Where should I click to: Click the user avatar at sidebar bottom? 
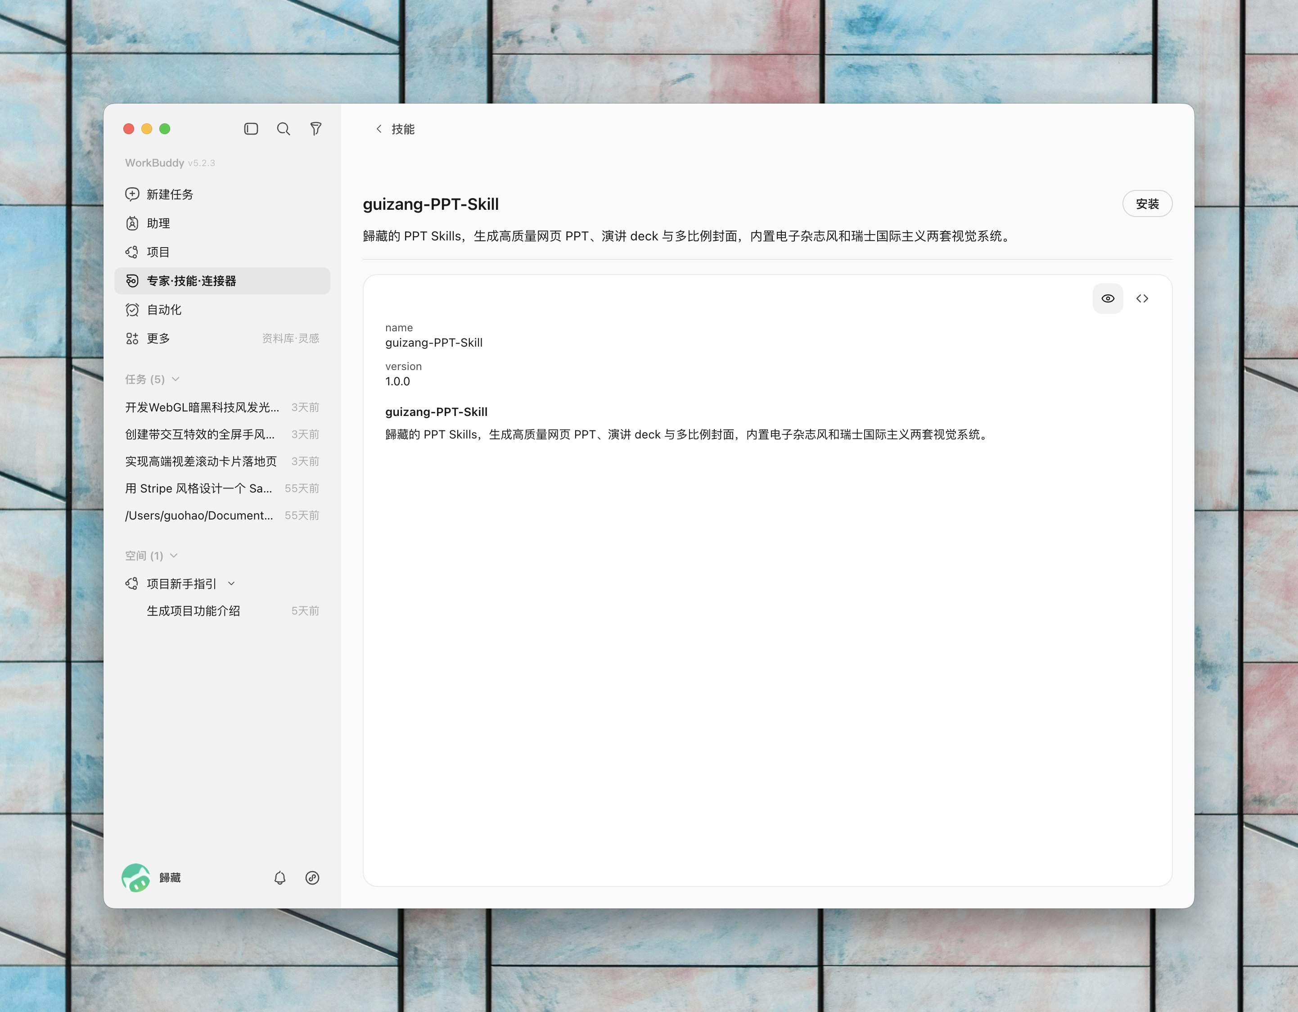click(x=136, y=877)
